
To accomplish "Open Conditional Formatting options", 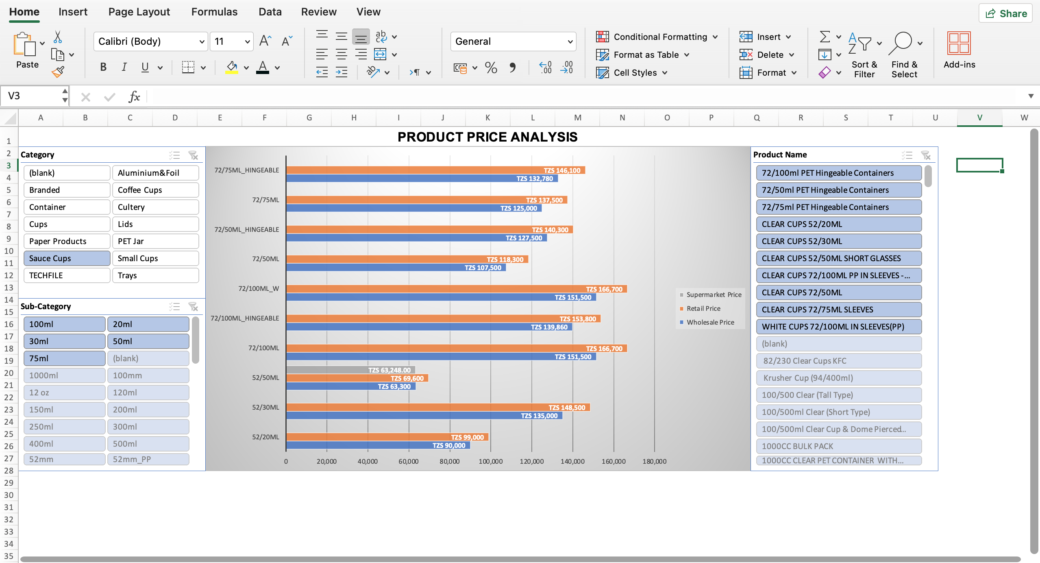I will click(x=655, y=37).
